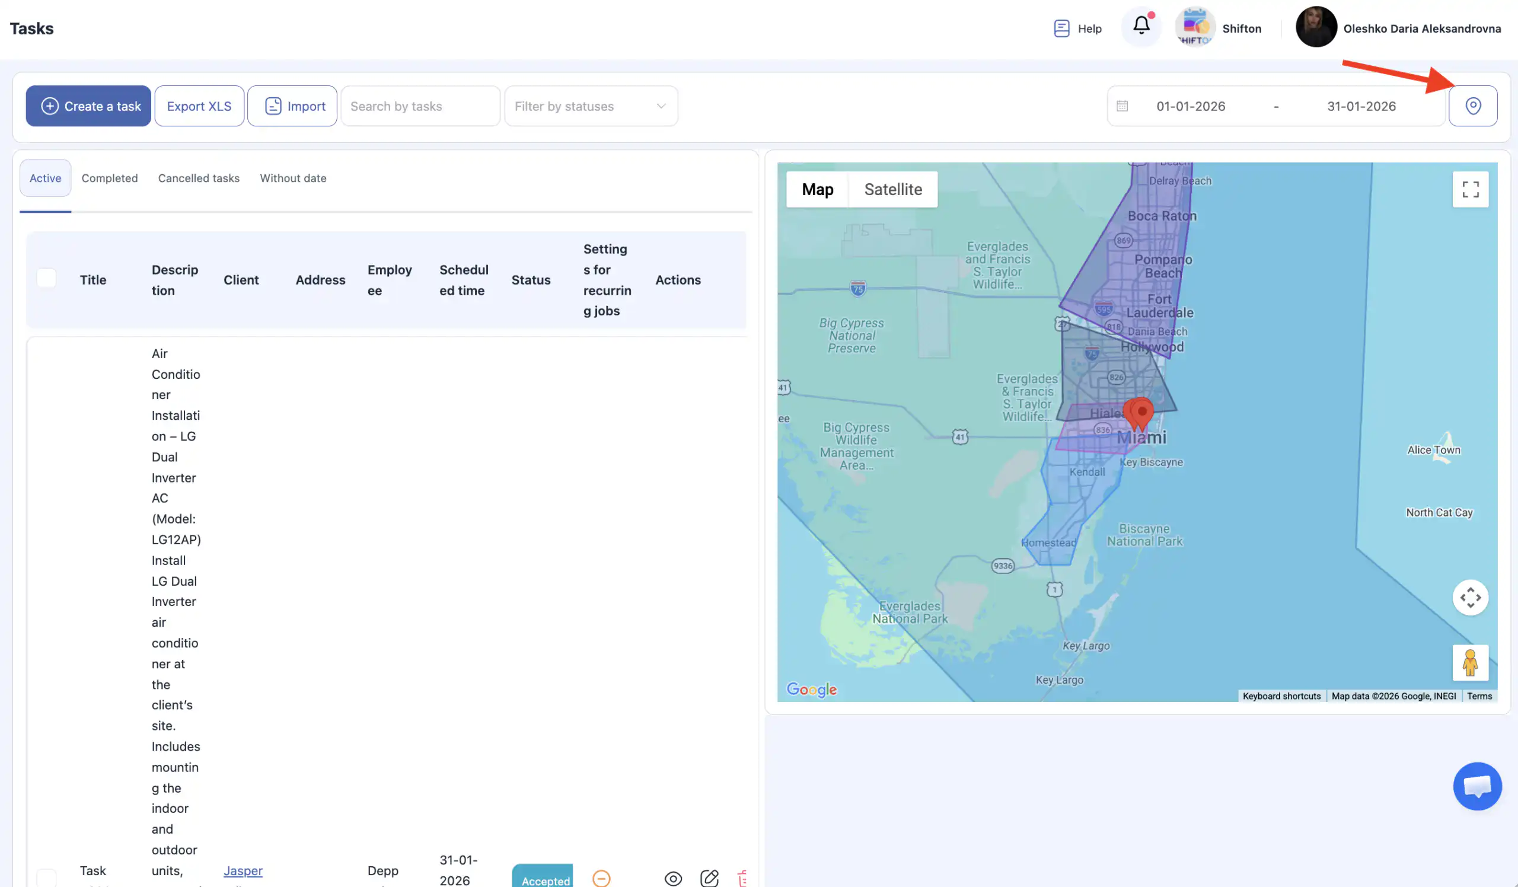Open the live chat bubble
1518x887 pixels.
point(1477,786)
